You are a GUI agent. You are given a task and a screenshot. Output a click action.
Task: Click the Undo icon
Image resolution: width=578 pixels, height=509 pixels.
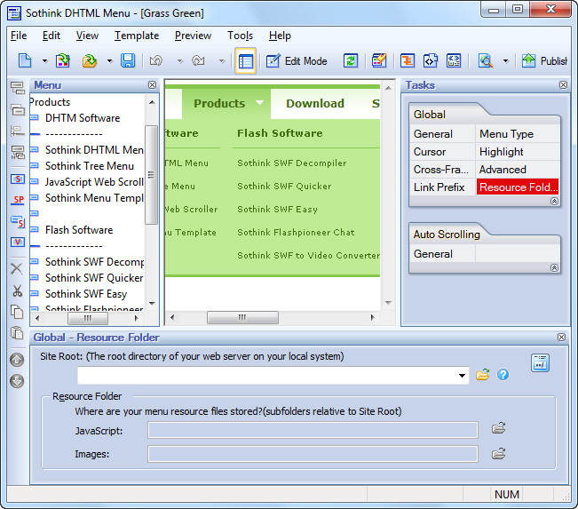(x=156, y=60)
